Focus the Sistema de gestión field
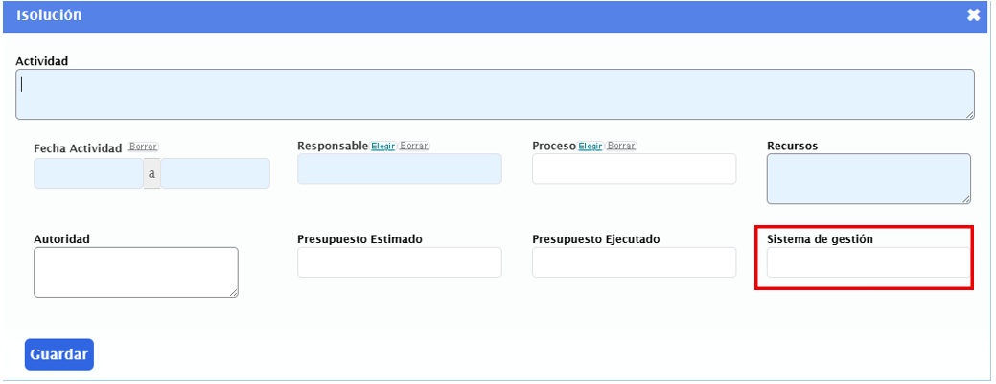Viewport: 996px width, 384px height. 869,262
